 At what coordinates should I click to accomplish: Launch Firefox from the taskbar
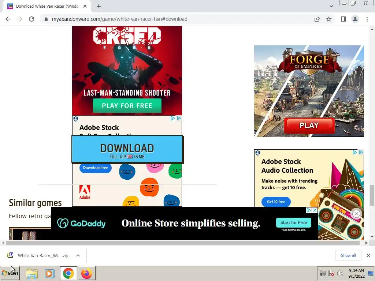click(x=86, y=273)
